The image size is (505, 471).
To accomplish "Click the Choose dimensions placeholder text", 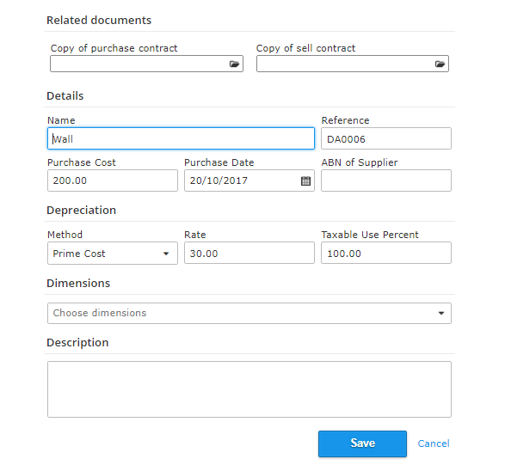I will click(100, 313).
